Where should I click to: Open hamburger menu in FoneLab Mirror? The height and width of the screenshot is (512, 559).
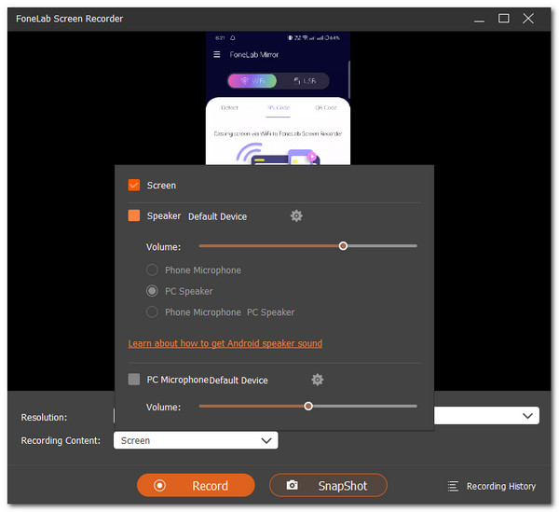(x=217, y=55)
